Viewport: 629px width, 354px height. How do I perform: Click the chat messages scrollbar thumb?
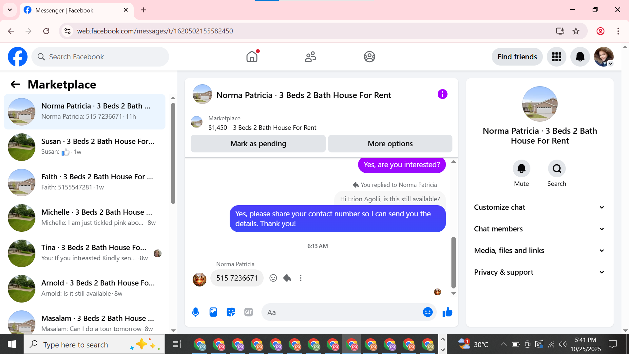(453, 262)
